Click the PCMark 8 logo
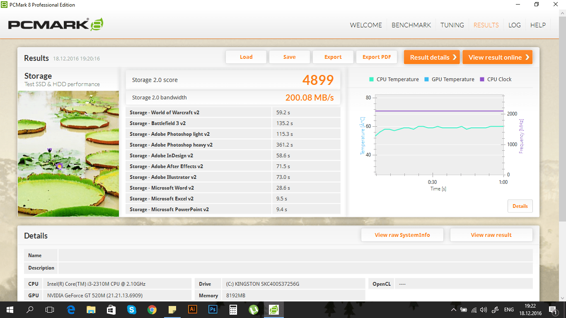 pos(56,25)
